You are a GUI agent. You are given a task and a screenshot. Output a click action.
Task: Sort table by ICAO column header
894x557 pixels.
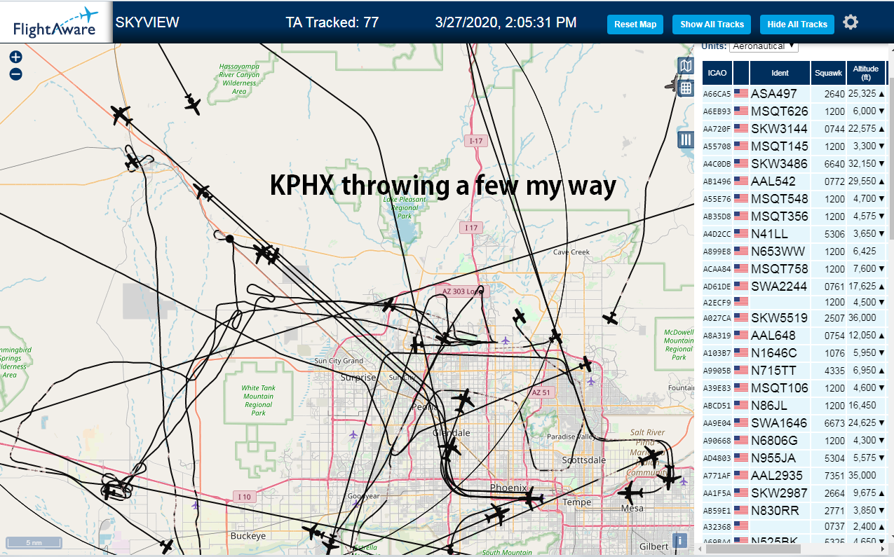tap(717, 73)
